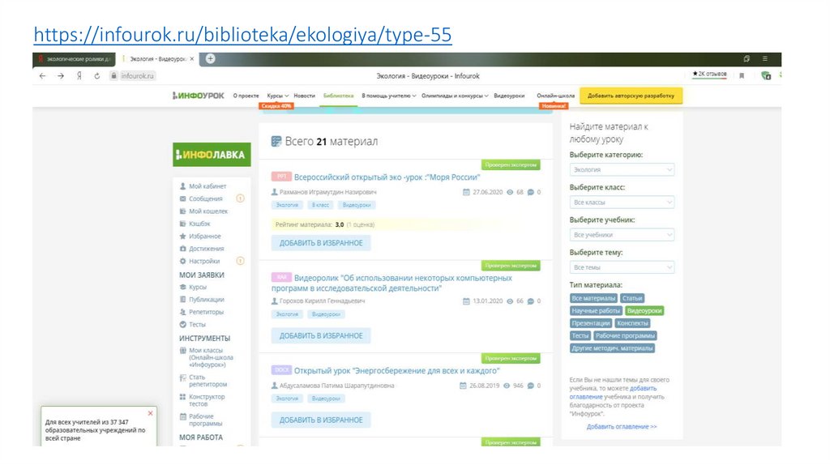The image size is (830, 465).
Task: Click the Конструктор тестов sidebar icon
Action: (x=182, y=397)
